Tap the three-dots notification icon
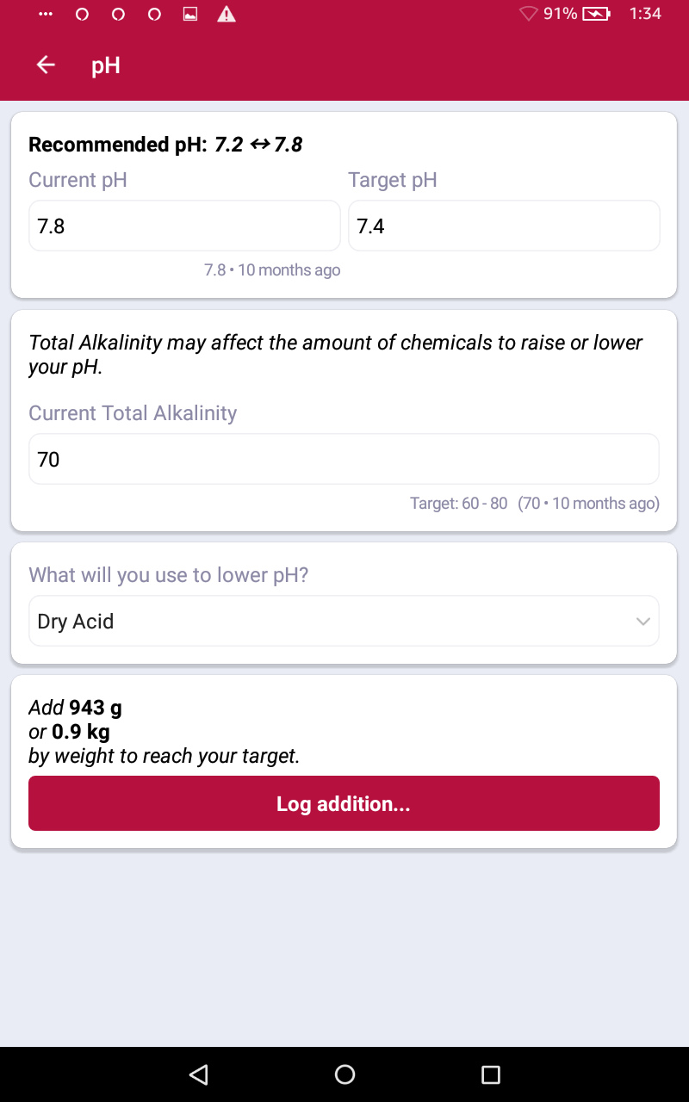This screenshot has width=689, height=1102. click(46, 15)
